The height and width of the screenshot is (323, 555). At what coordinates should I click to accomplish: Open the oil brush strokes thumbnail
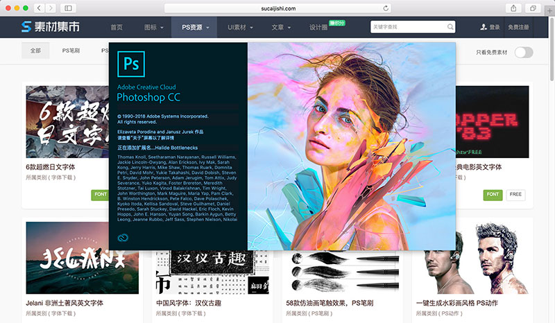click(343, 272)
